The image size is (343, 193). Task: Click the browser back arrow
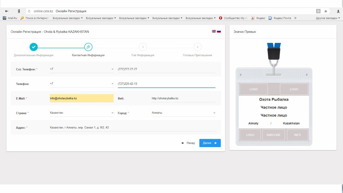click(x=7, y=11)
